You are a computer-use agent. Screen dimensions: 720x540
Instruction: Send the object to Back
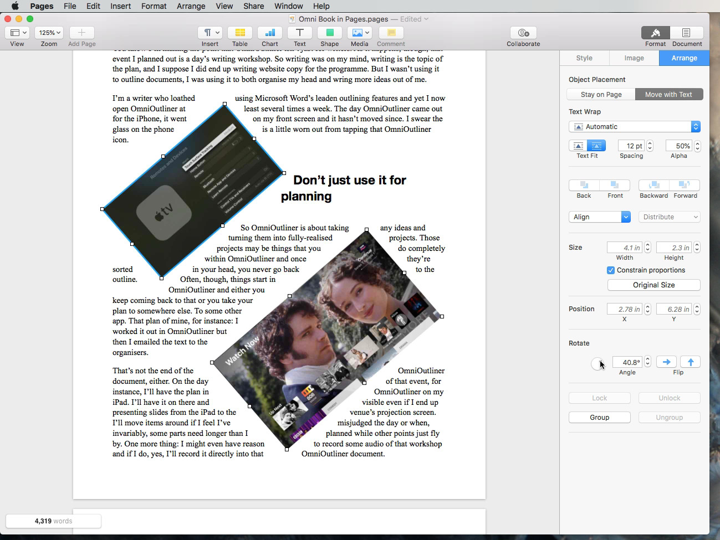point(584,185)
